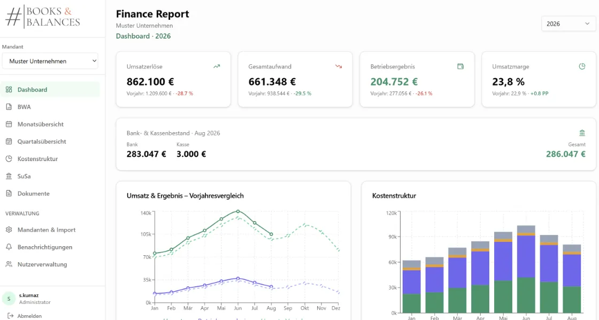Click the pie icon on Umsatzmarge card

coord(582,66)
